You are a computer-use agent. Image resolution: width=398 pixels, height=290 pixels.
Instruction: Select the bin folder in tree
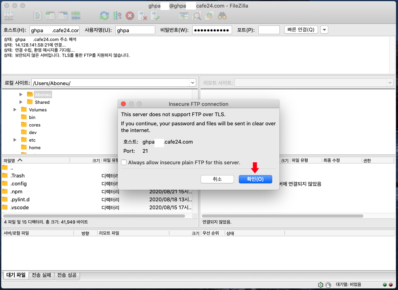tap(32, 117)
